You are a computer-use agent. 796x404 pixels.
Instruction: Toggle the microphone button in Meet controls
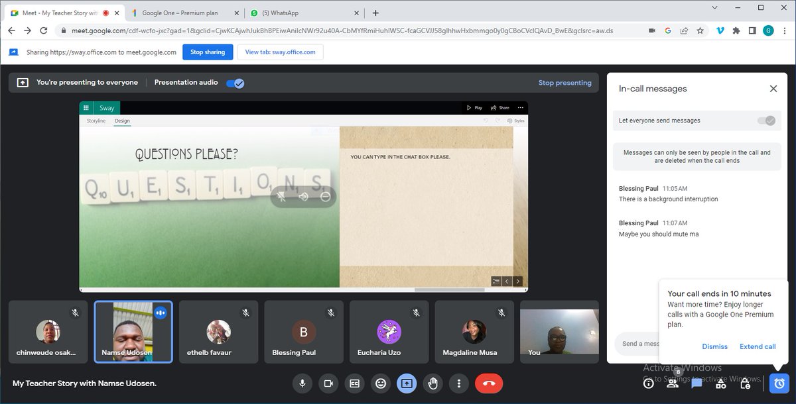[302, 383]
